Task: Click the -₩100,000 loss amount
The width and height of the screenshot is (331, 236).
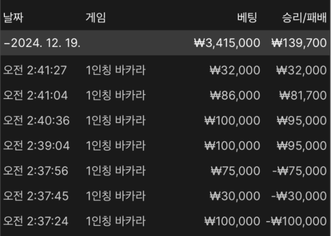Action: [296, 221]
